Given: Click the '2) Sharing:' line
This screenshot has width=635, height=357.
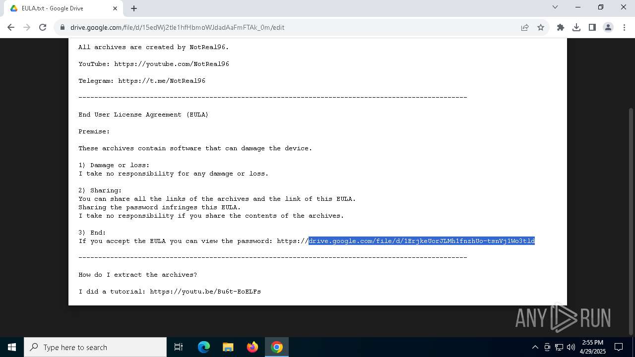Looking at the screenshot, I should (x=100, y=190).
